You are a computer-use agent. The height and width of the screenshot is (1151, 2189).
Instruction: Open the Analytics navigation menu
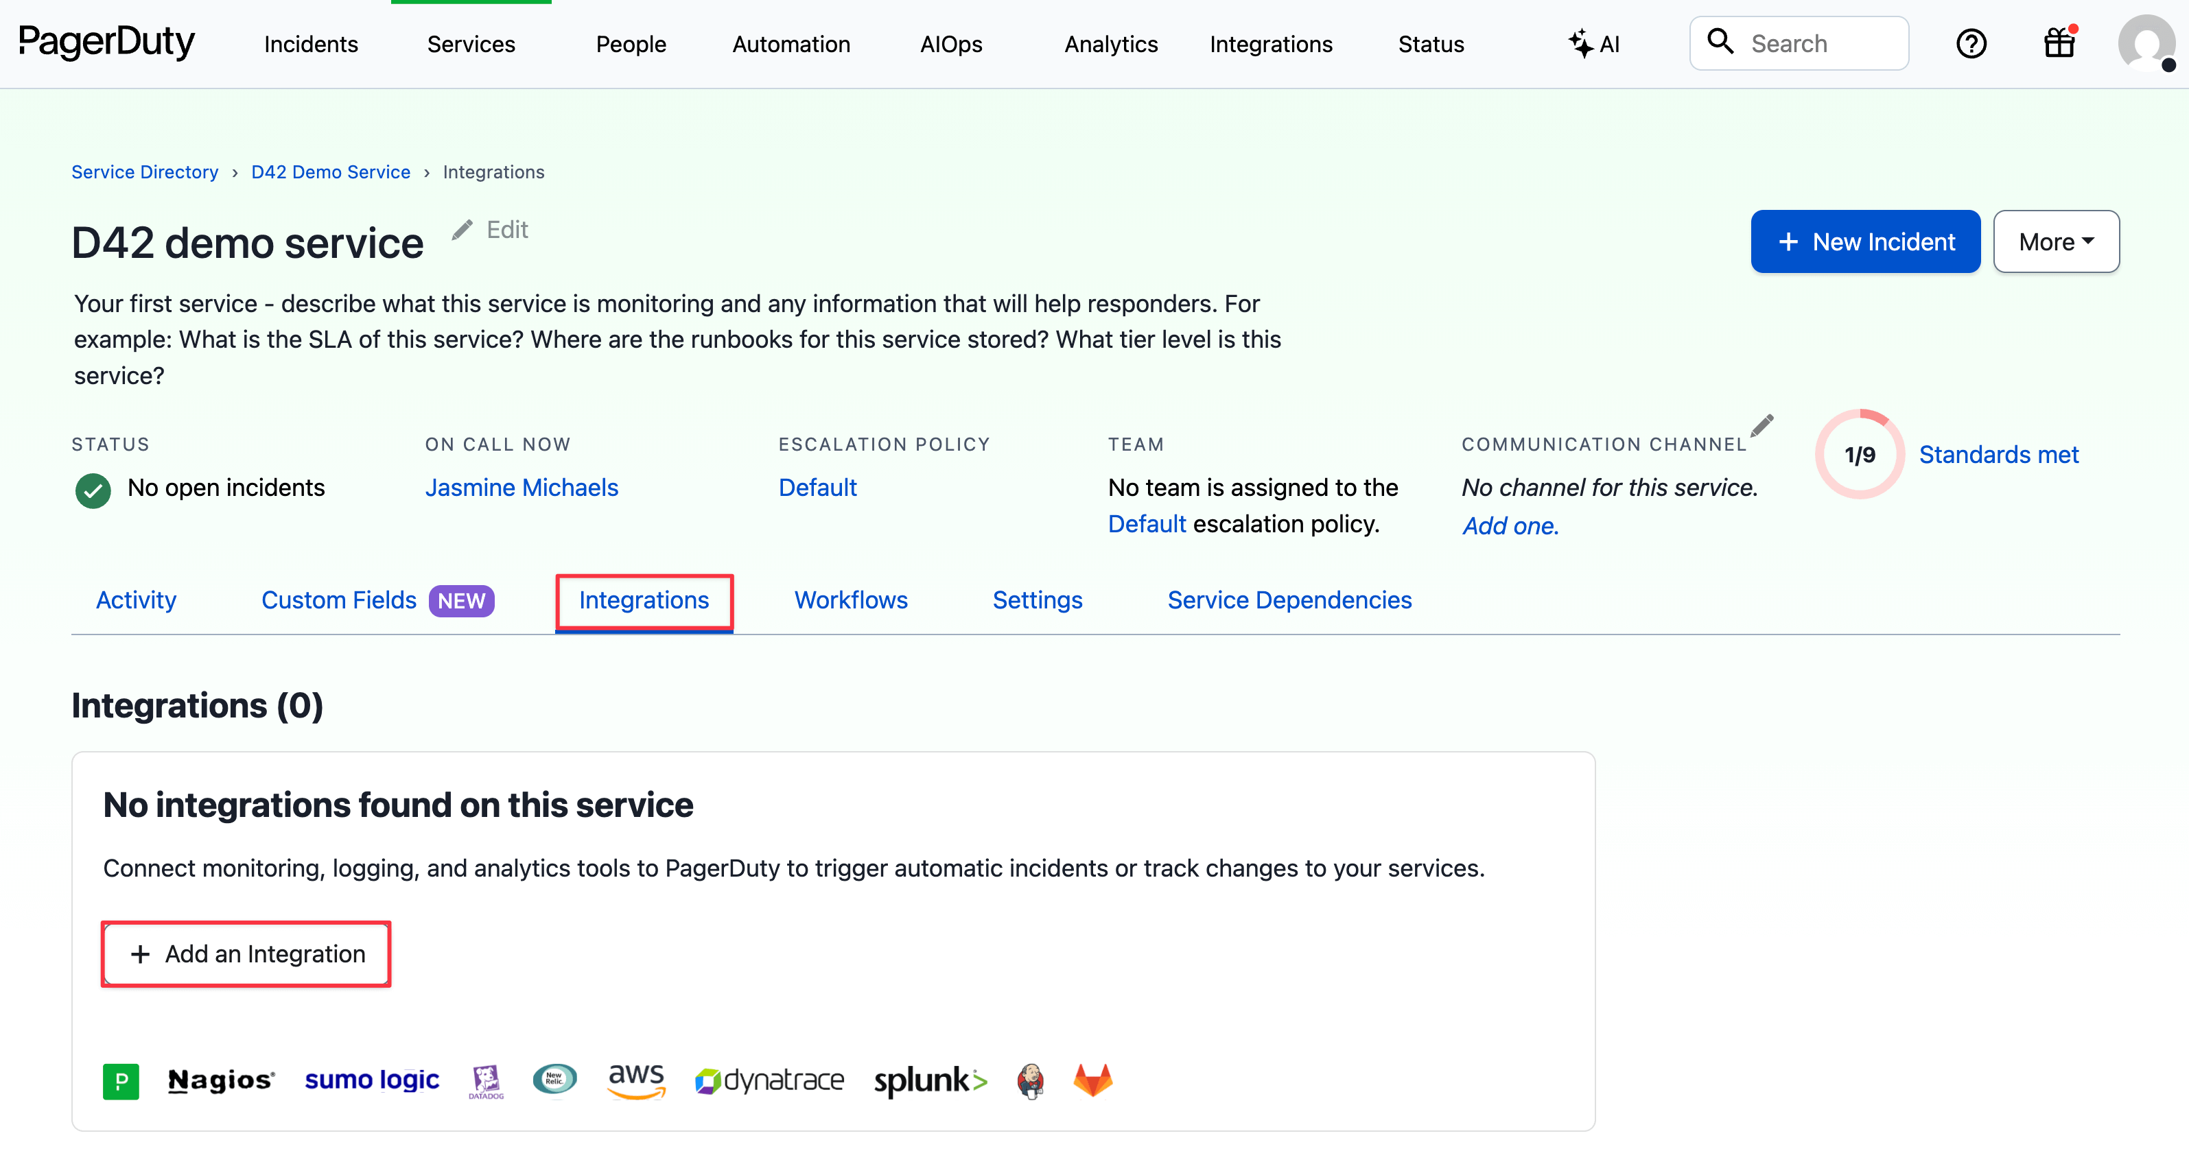pyautogui.click(x=1111, y=43)
